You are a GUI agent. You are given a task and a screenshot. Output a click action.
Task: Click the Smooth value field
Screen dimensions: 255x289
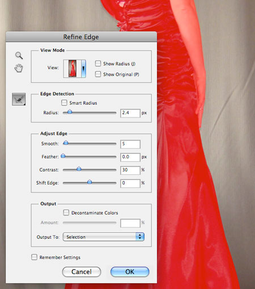coord(130,144)
